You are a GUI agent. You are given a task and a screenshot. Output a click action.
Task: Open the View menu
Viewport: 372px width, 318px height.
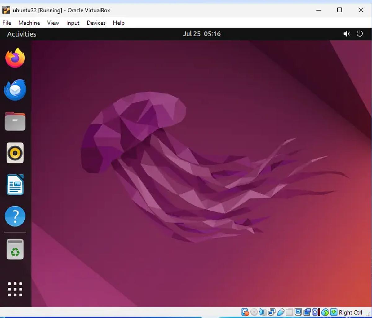click(53, 23)
